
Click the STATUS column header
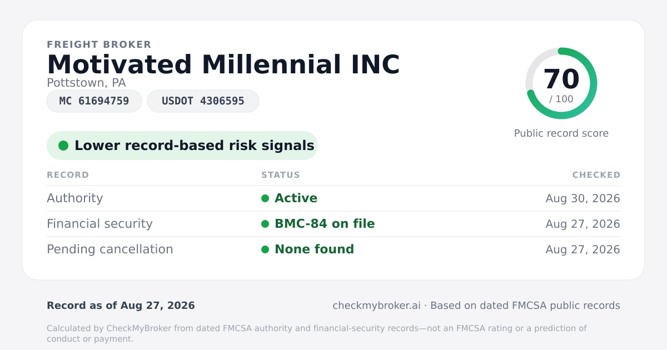tap(281, 175)
